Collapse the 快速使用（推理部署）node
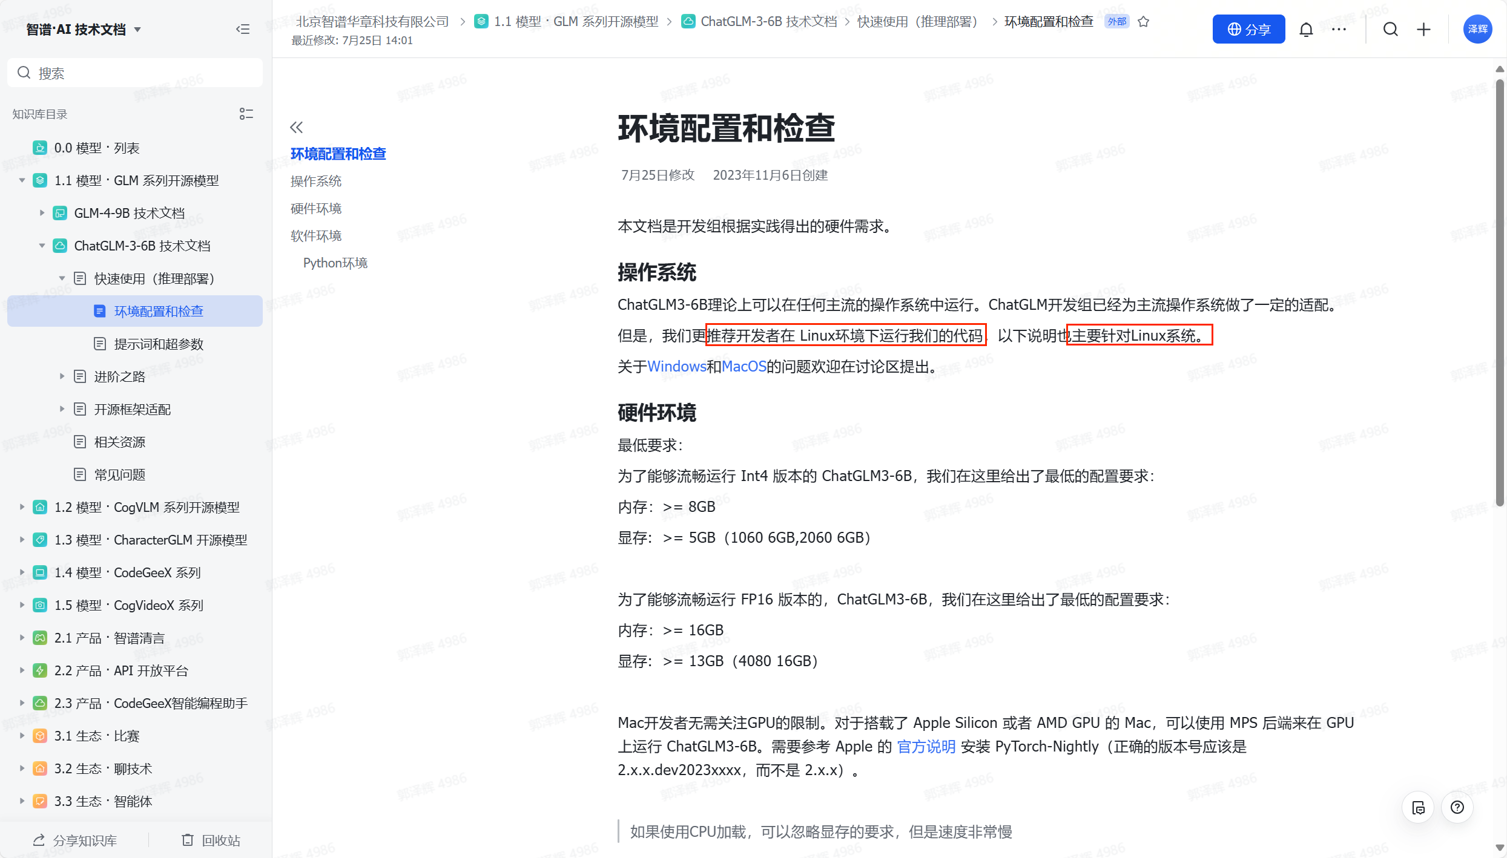The height and width of the screenshot is (858, 1507). (62, 278)
